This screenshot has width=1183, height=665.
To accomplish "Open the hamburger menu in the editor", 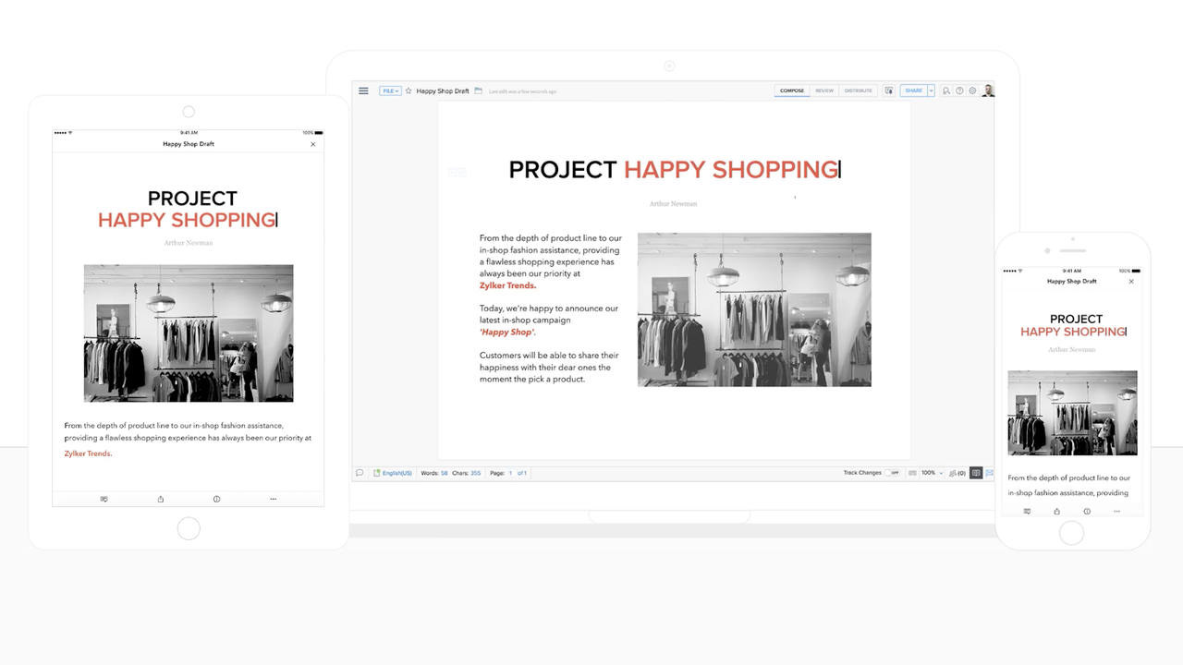I will click(363, 91).
